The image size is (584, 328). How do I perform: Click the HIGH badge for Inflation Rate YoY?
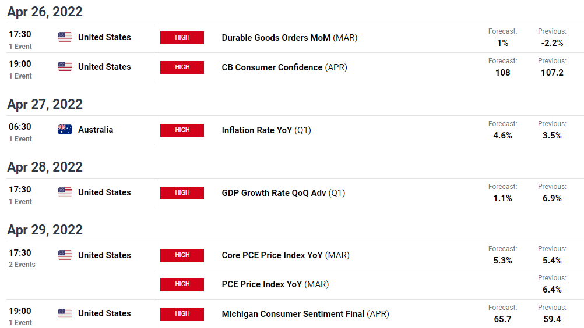click(x=182, y=130)
